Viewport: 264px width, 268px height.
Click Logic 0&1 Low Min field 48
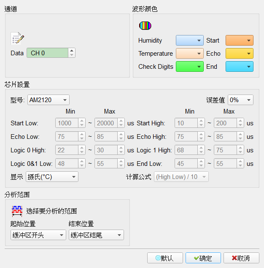pyautogui.click(x=67, y=163)
